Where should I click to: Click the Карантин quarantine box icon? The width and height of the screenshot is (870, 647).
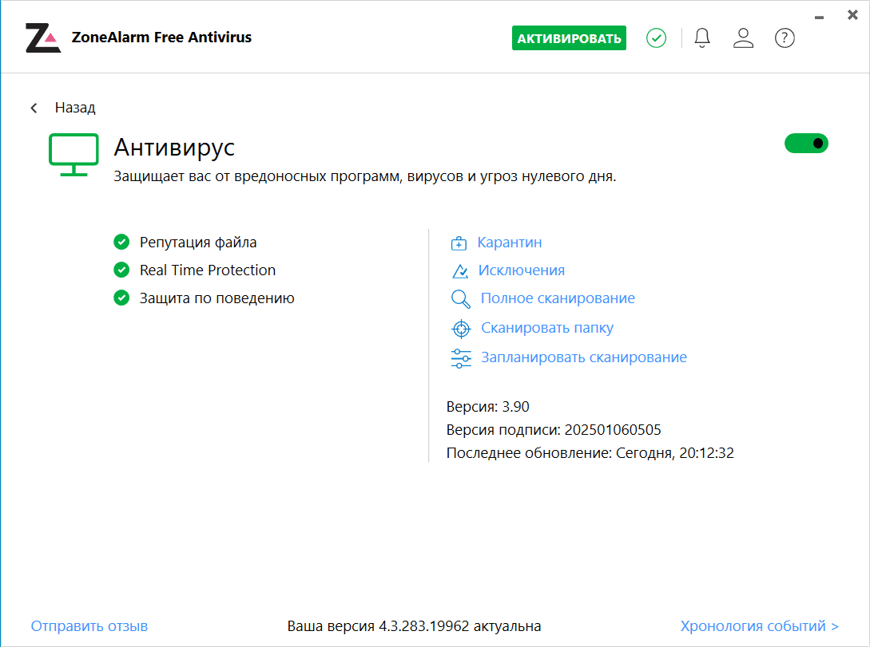click(x=459, y=243)
